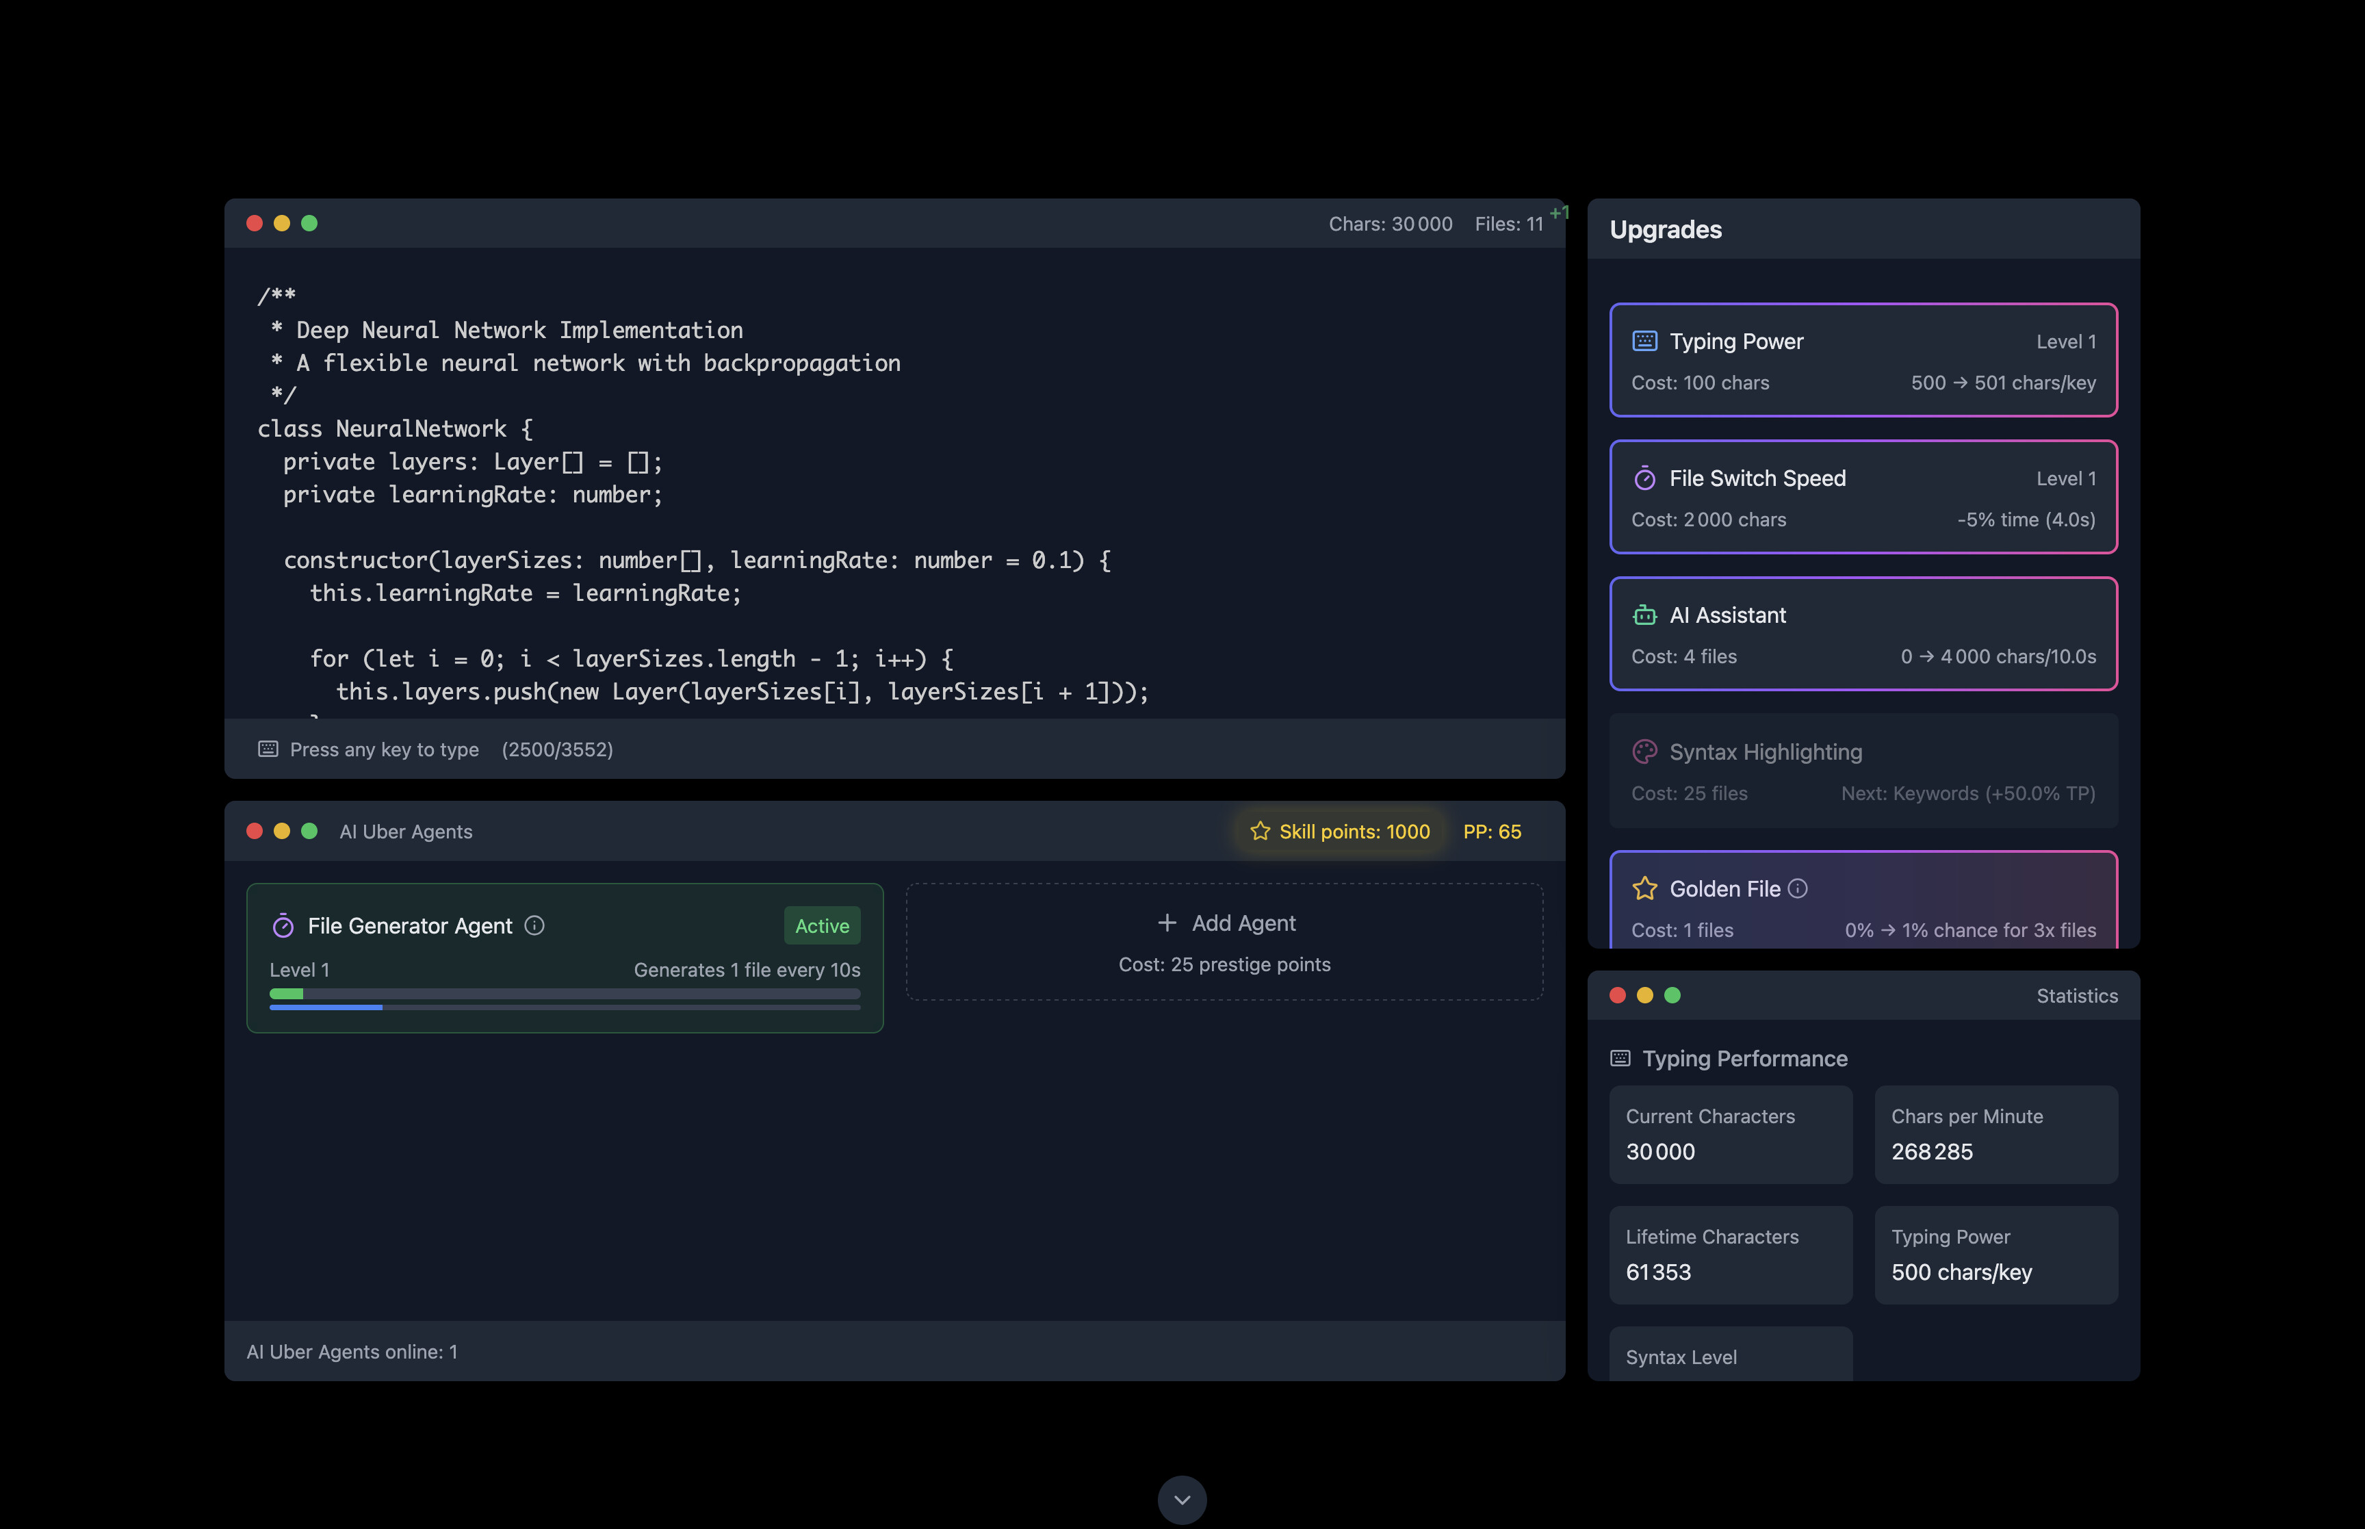Buy the File Switch Speed upgrade
The height and width of the screenshot is (1529, 2365).
[x=1863, y=498]
